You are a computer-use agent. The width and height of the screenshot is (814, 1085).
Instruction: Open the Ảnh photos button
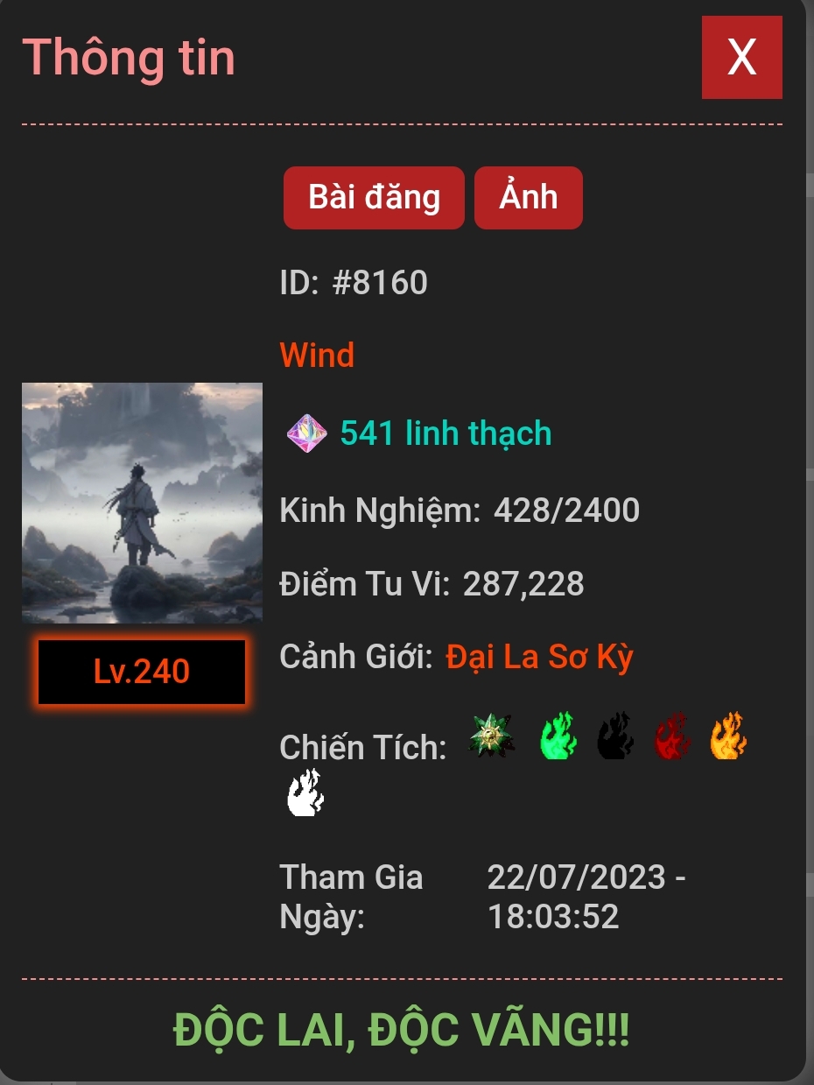tap(529, 198)
